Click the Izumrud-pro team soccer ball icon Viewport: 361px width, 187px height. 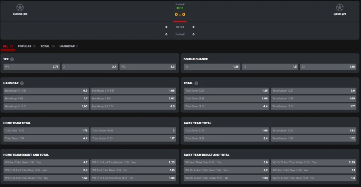point(20,7)
